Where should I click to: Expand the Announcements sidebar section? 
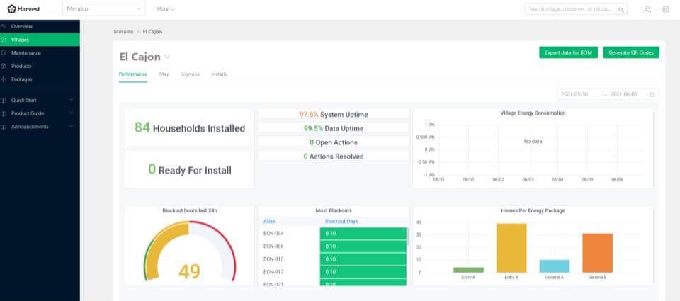(x=71, y=127)
